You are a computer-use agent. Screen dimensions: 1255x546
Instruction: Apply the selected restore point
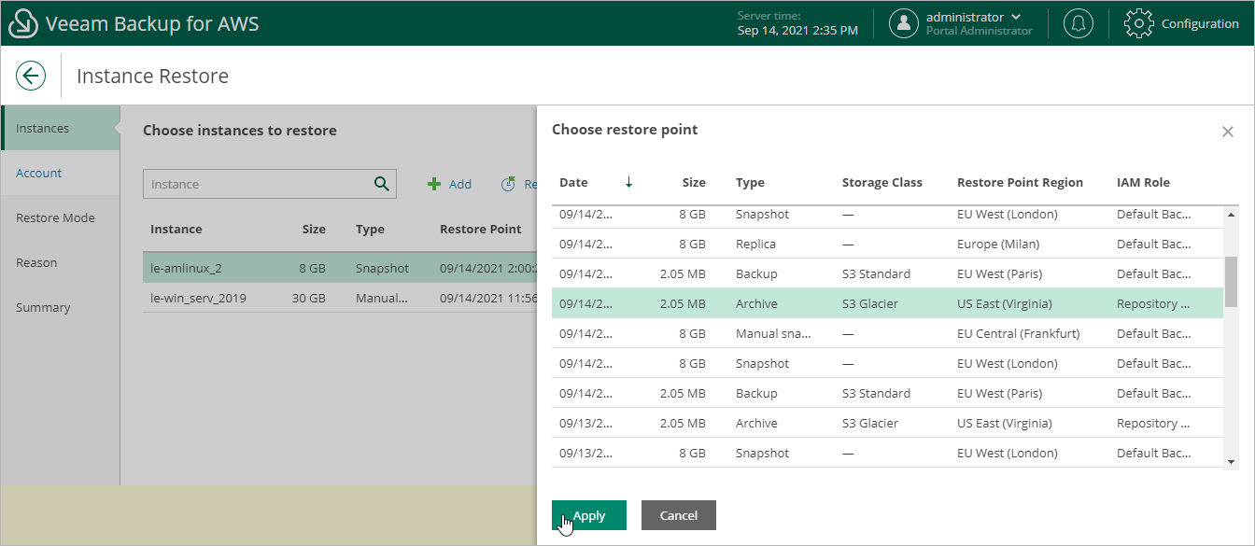[x=588, y=514]
